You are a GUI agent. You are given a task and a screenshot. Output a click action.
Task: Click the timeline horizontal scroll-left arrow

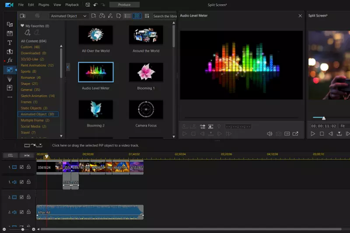pos(38,229)
